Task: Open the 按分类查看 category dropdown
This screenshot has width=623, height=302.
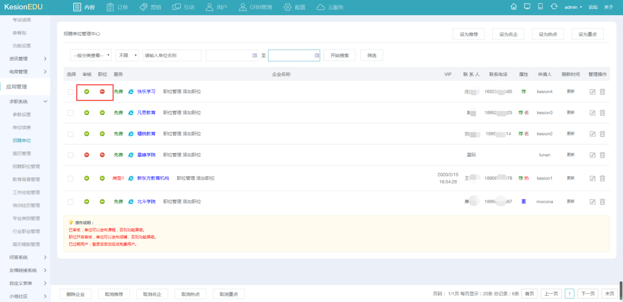Action: point(91,55)
